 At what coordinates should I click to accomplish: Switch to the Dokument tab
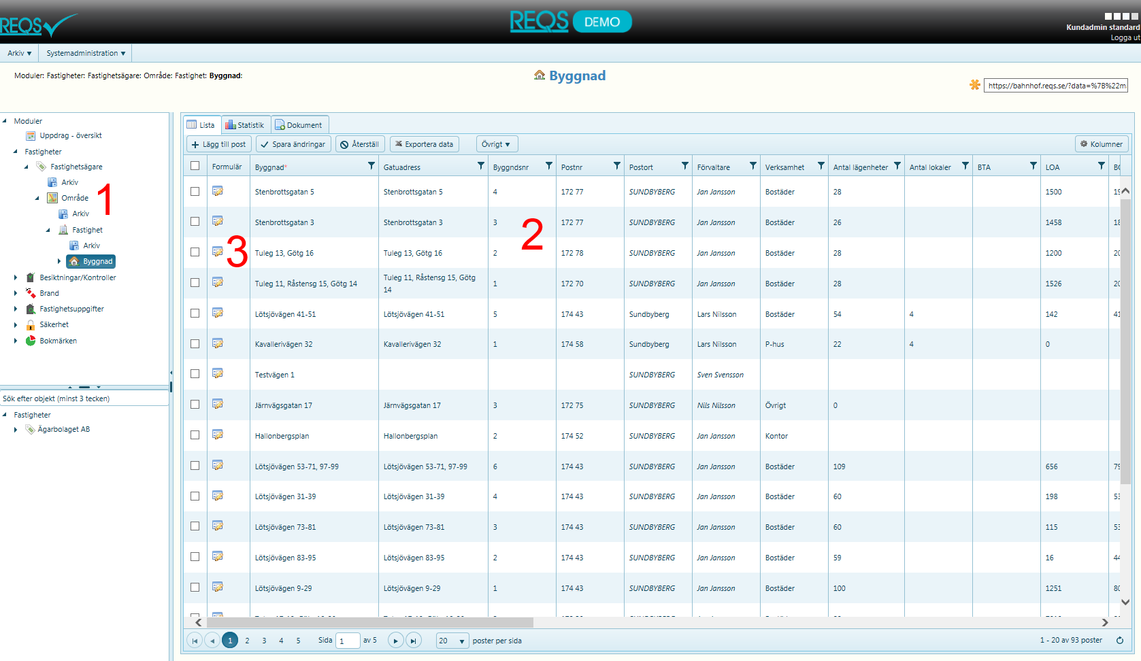[299, 125]
